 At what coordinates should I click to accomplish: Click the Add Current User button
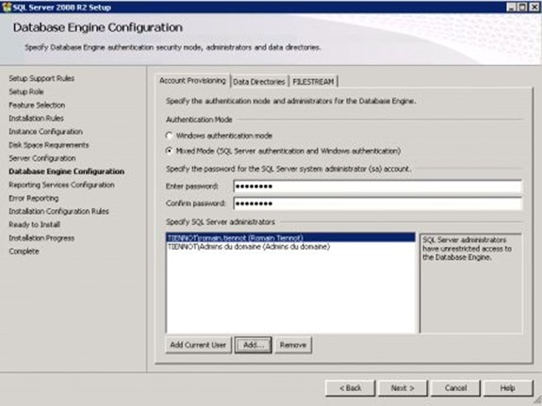[198, 345]
